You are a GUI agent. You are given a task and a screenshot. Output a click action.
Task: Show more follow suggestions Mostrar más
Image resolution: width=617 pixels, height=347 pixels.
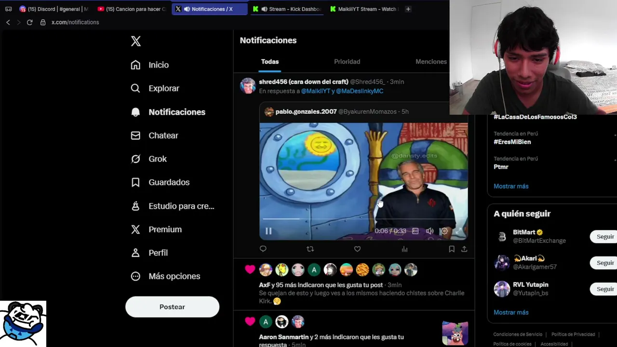(x=511, y=313)
